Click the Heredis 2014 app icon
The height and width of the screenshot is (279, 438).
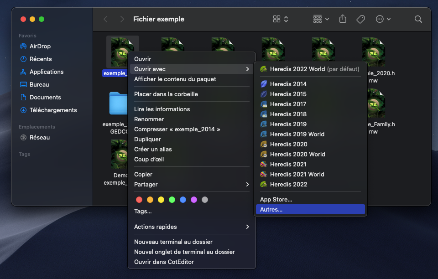[x=263, y=84]
